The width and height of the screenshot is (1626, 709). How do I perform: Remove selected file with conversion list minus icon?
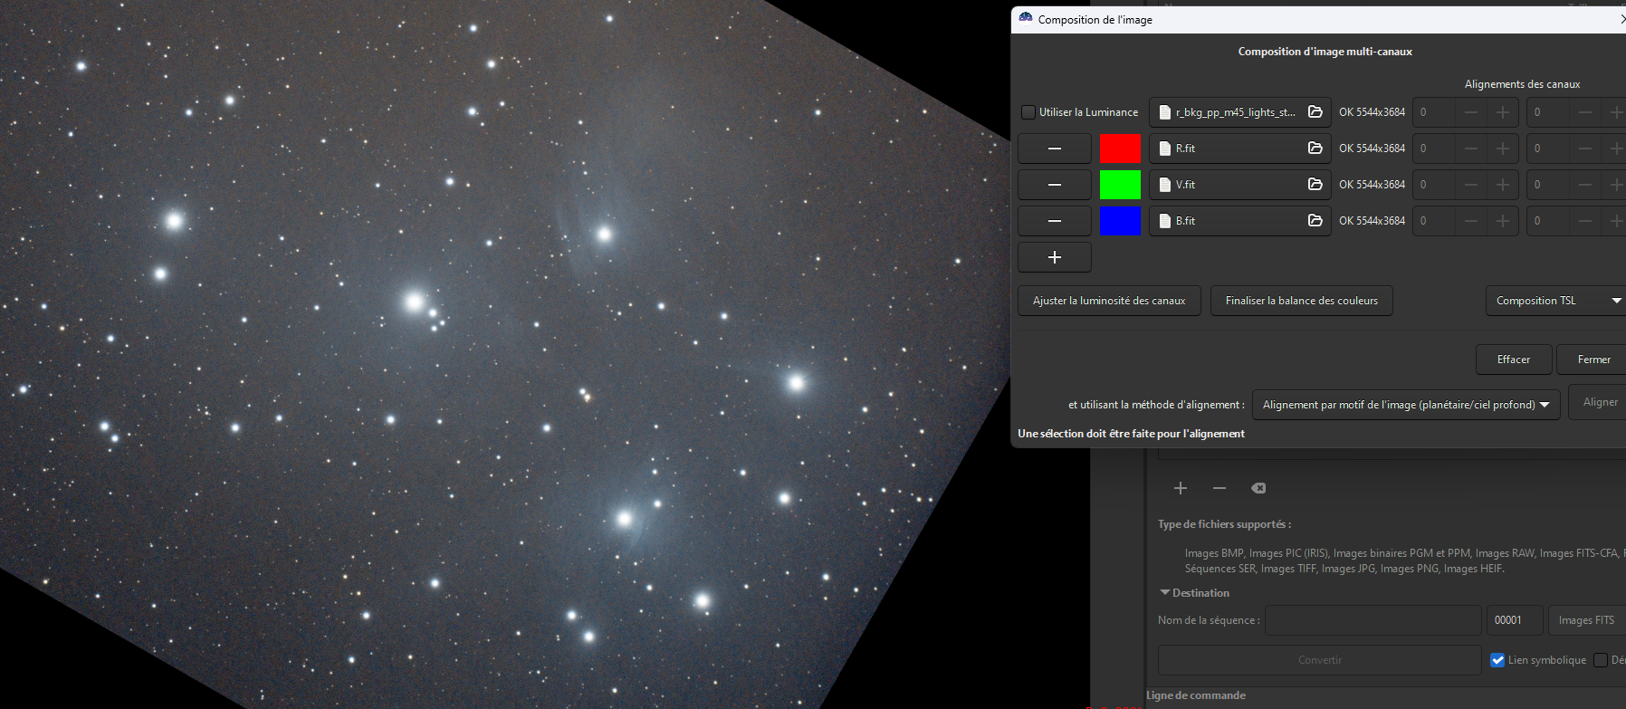1219,488
